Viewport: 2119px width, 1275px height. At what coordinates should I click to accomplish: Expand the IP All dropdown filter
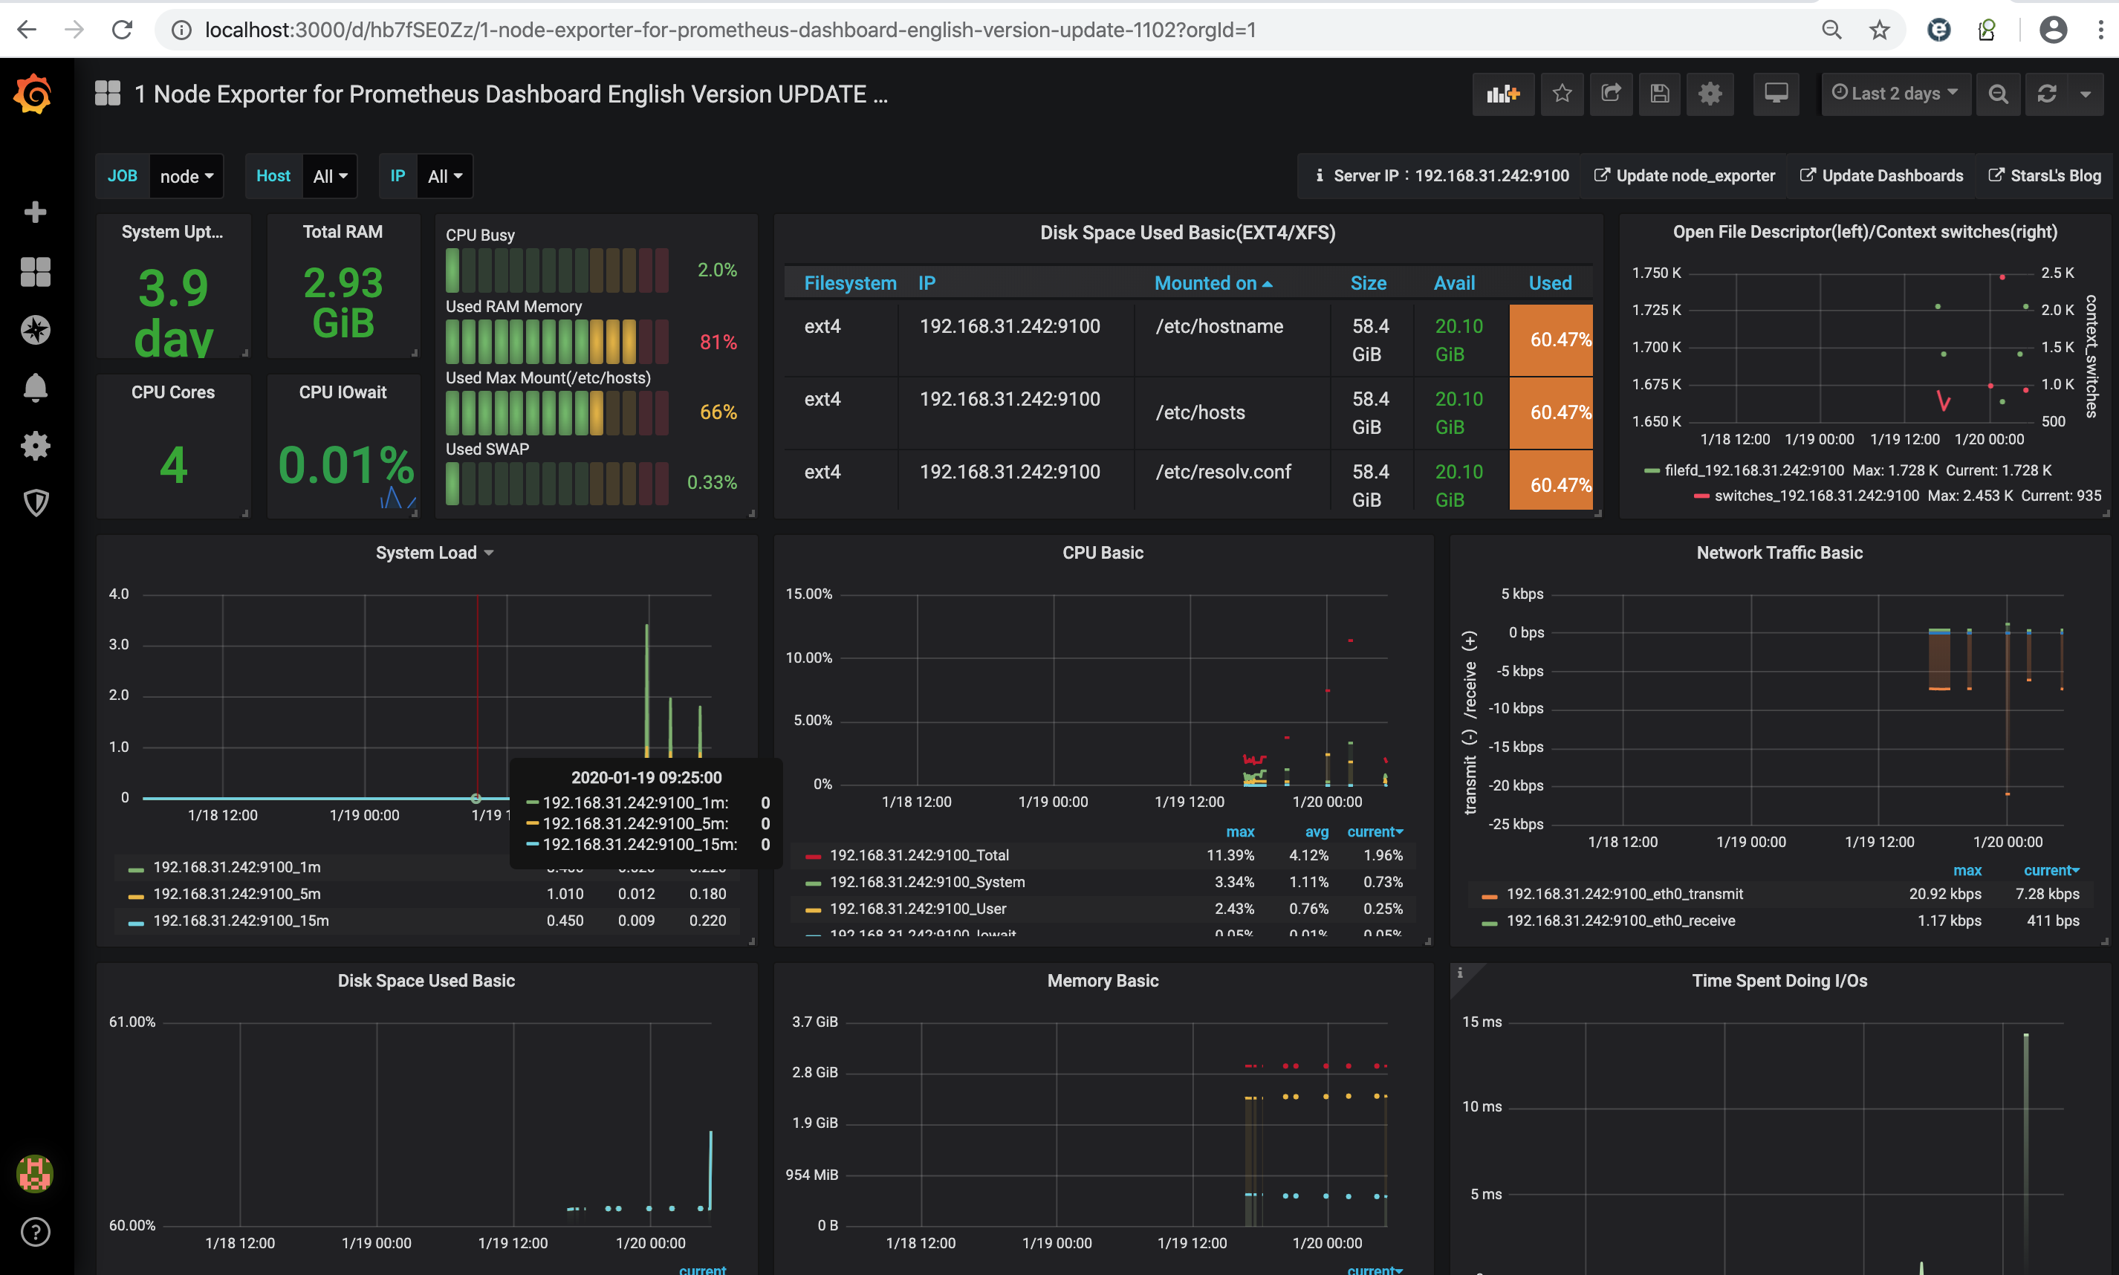[x=442, y=177]
